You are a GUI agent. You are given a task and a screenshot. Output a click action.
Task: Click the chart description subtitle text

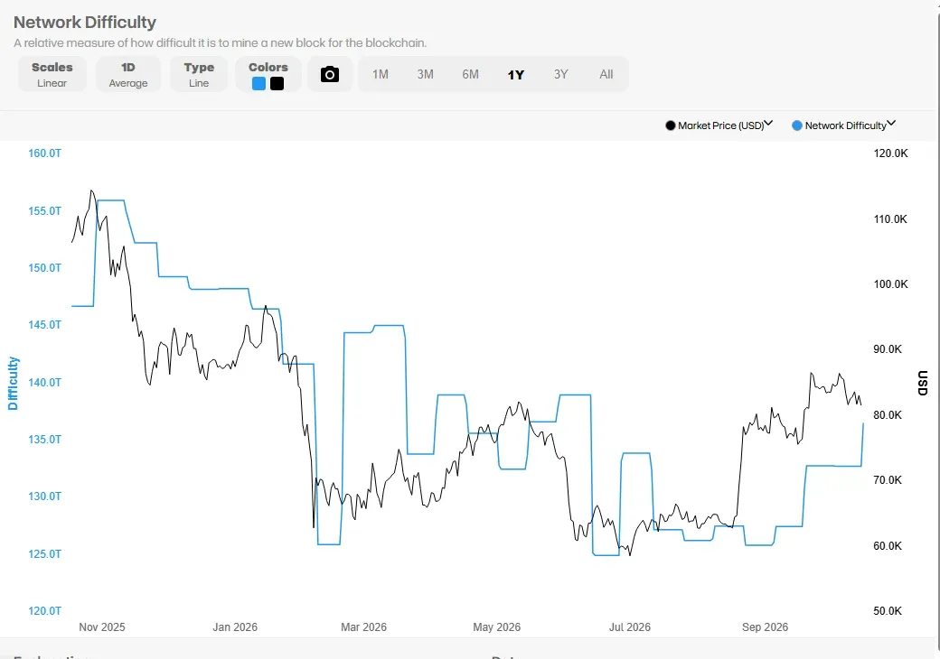pos(220,43)
